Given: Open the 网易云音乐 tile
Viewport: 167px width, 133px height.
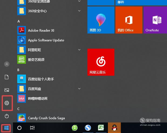Looking at the screenshot, I should click(101, 62).
